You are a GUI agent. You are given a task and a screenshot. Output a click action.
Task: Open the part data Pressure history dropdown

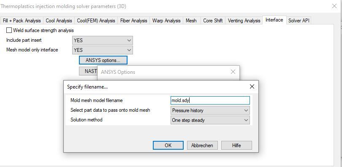[210, 110]
